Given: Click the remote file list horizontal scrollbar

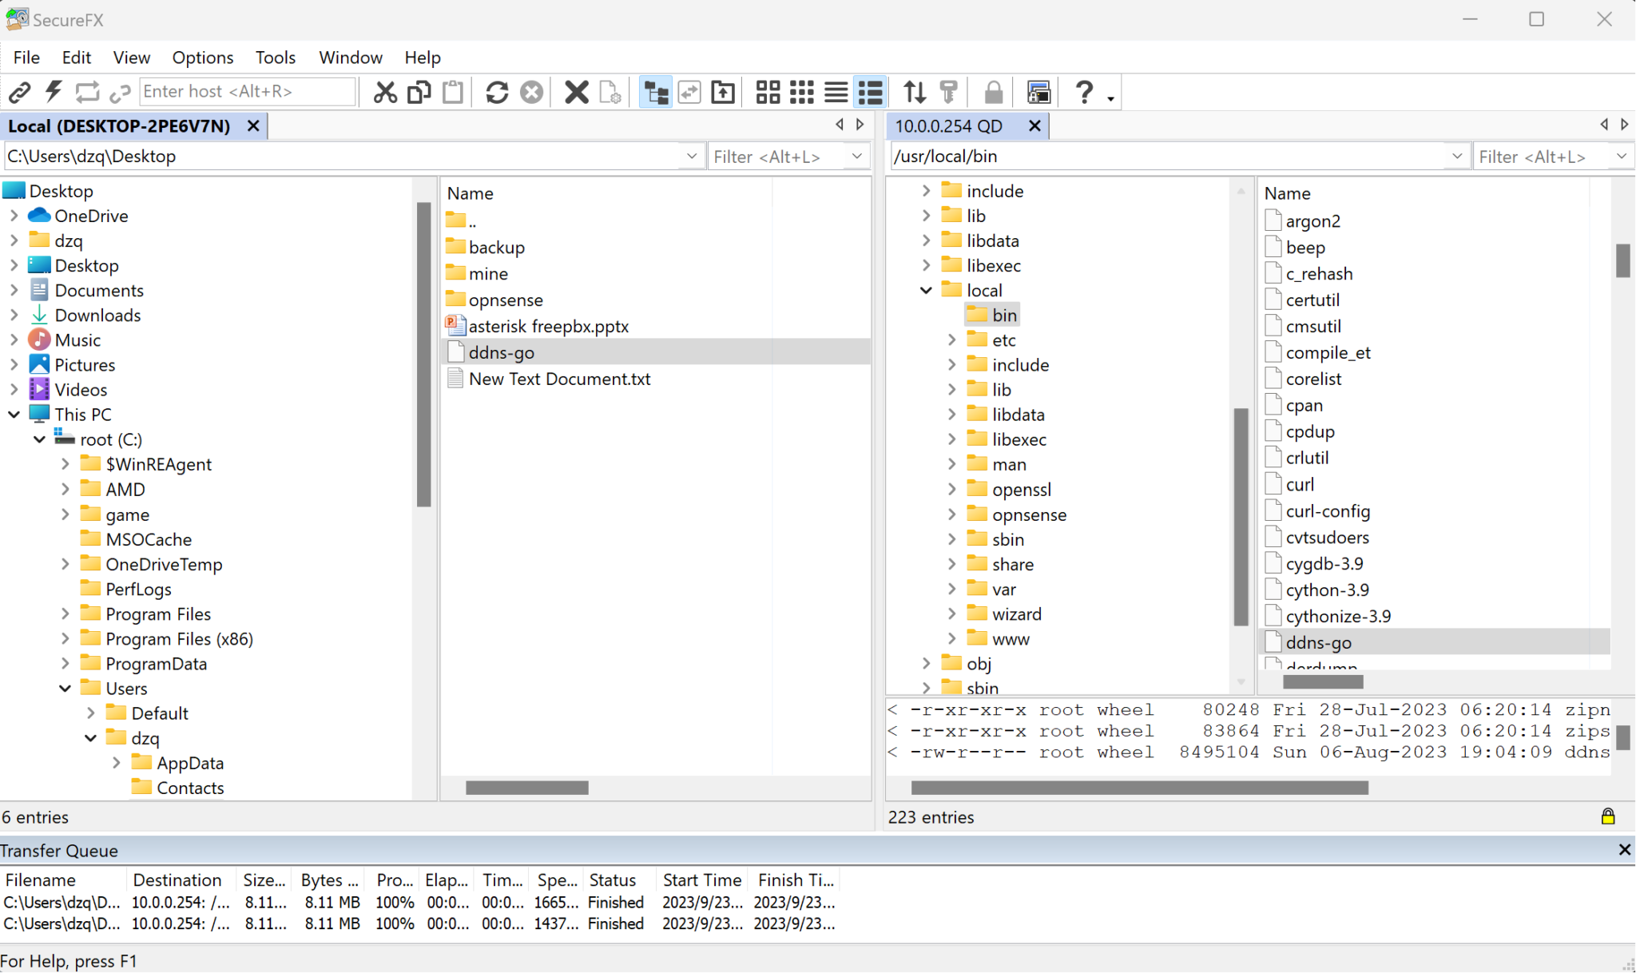Looking at the screenshot, I should [x=1323, y=682].
